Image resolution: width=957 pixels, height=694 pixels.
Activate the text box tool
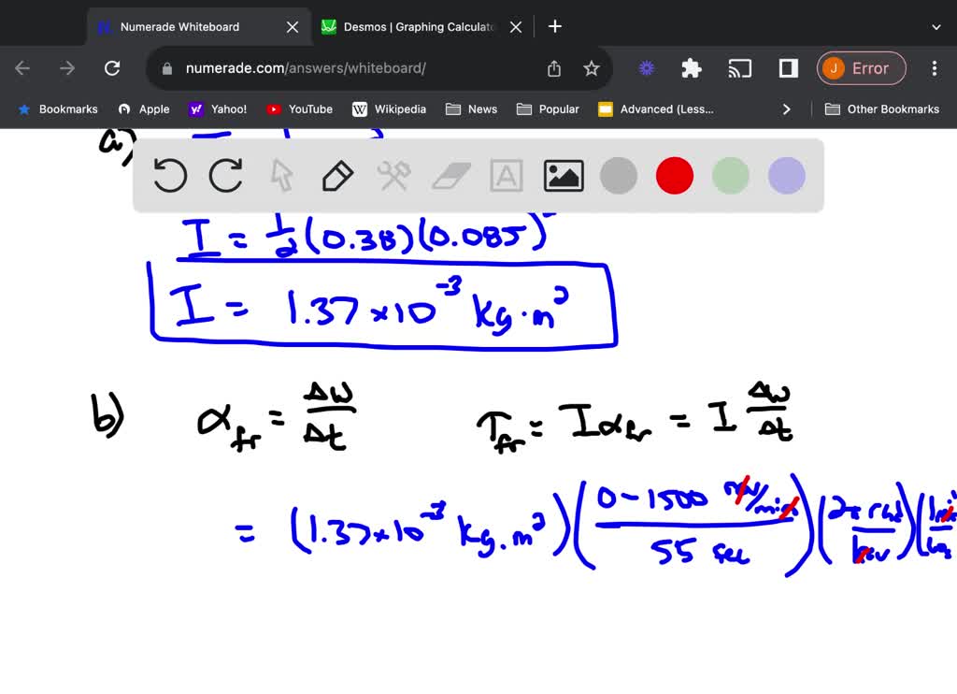pos(507,176)
